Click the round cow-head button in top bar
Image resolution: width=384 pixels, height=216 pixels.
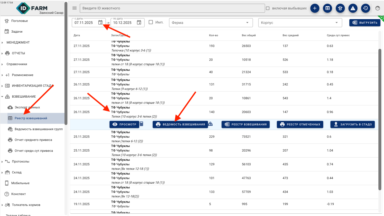340,8
